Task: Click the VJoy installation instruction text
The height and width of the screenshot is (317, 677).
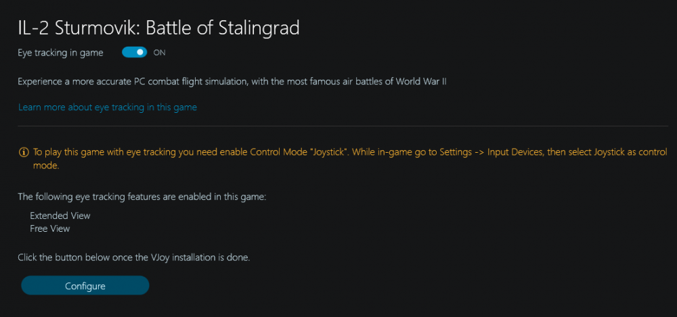Action: point(134,258)
